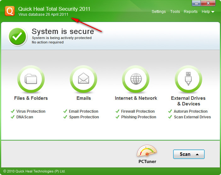The image size is (221, 175).
Task: Click the No action required text
Action: (x=48, y=42)
